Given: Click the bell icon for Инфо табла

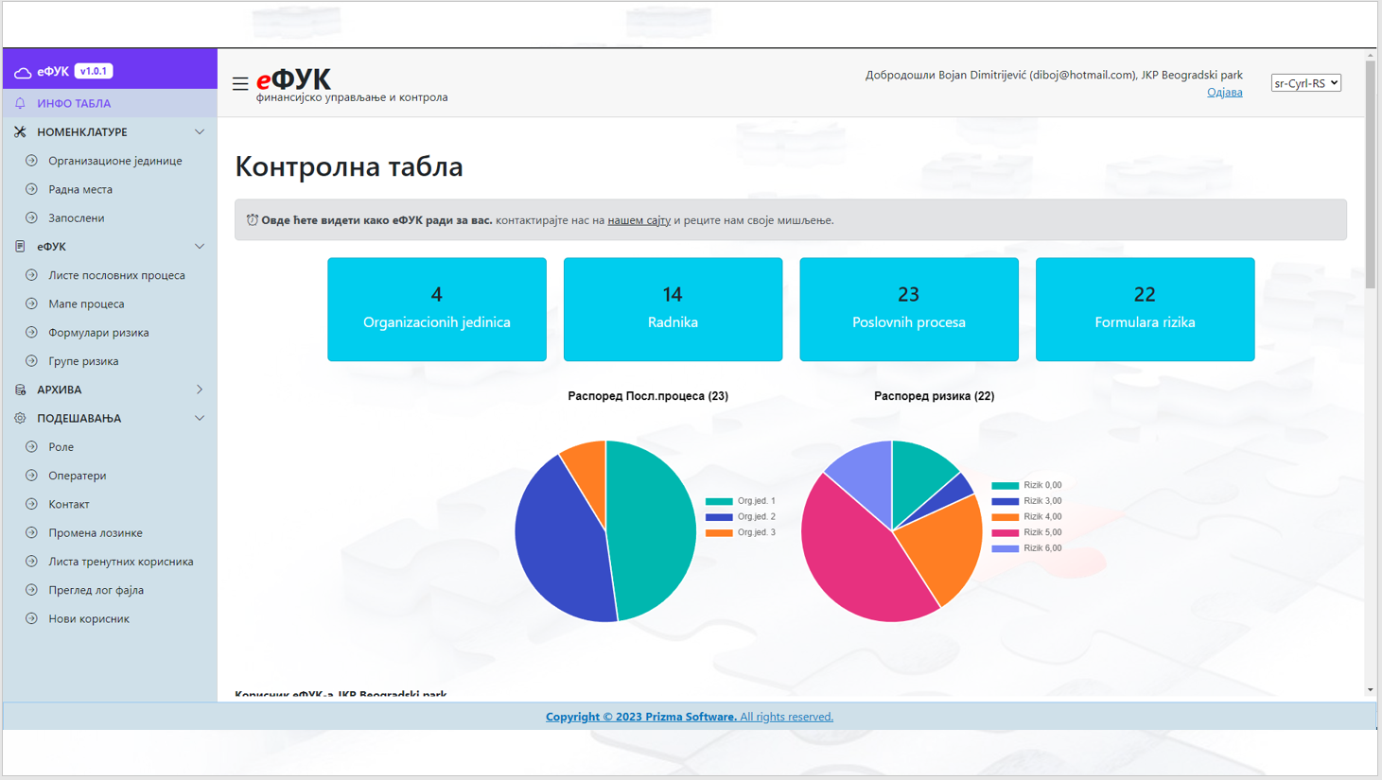Looking at the screenshot, I should [20, 103].
